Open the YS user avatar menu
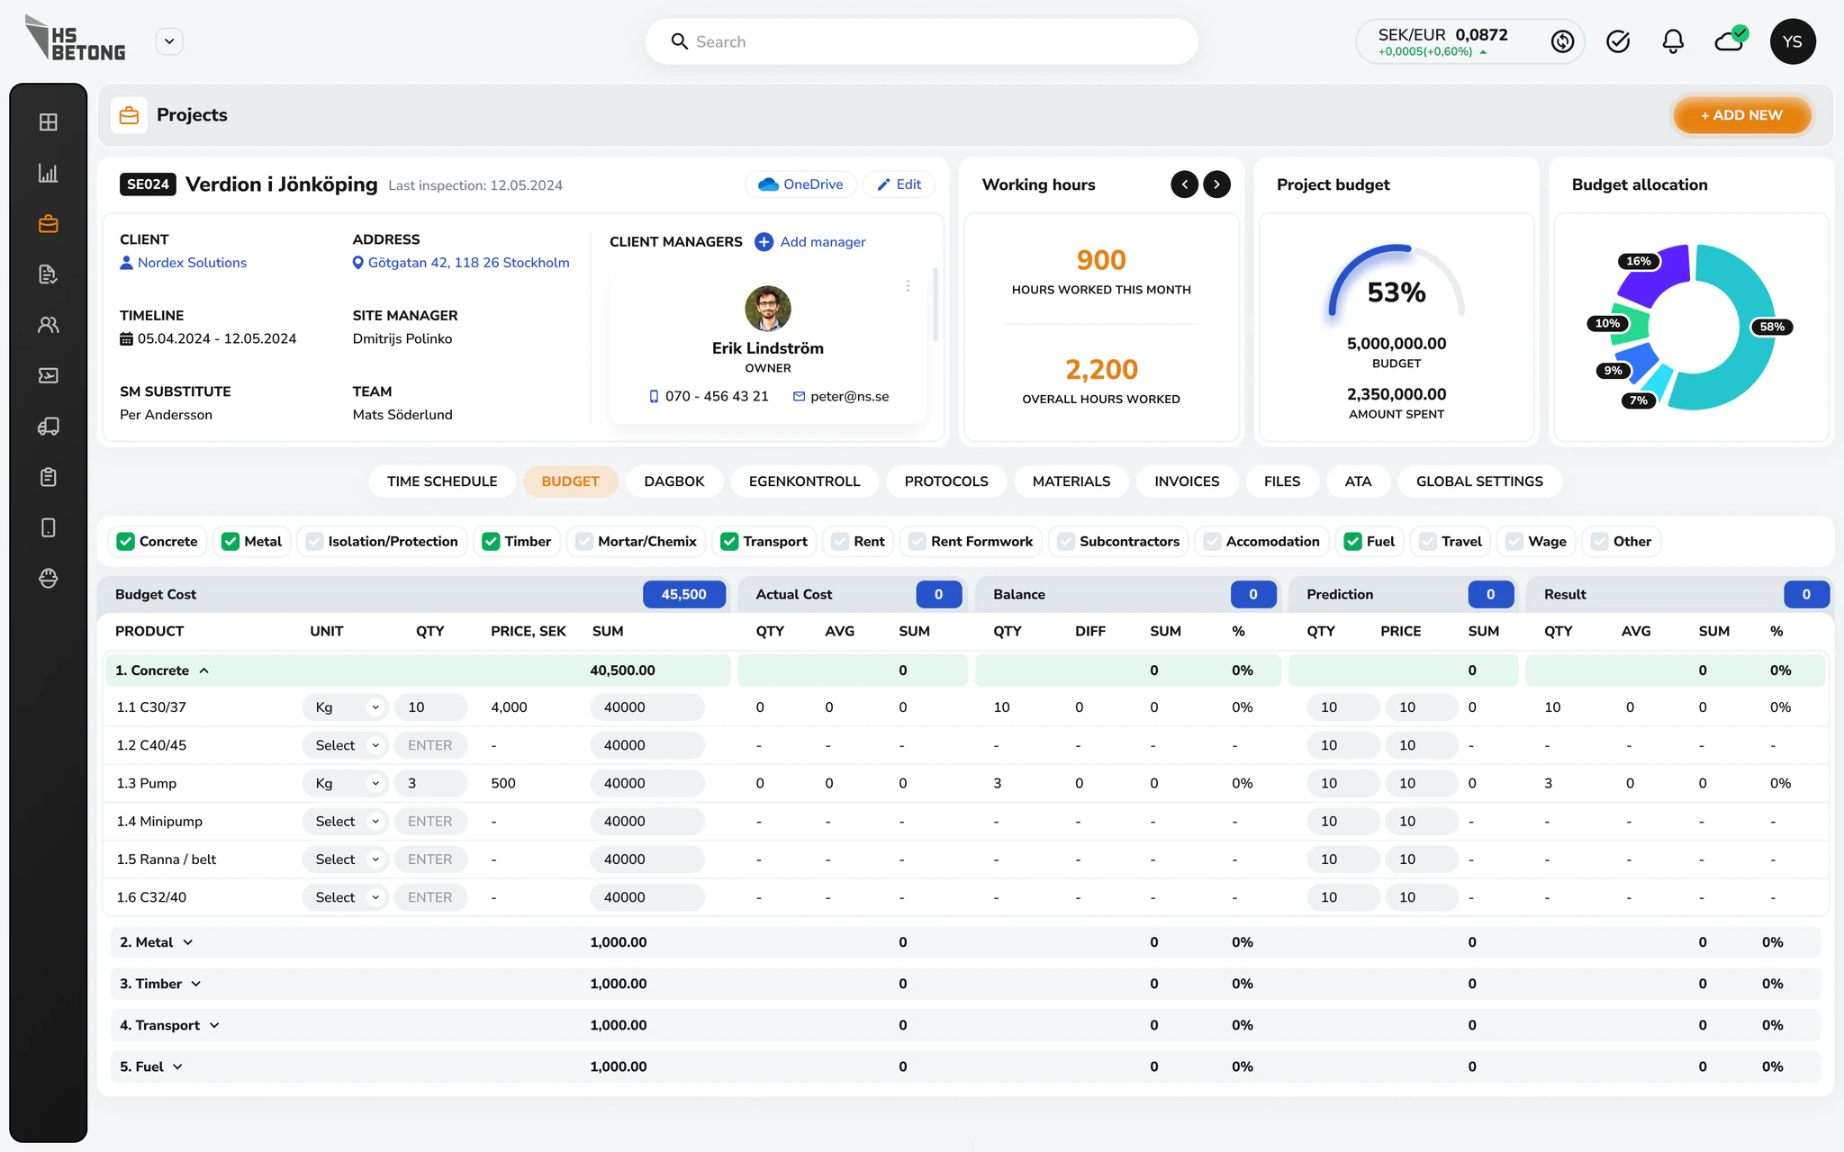This screenshot has width=1844, height=1152. [1793, 41]
